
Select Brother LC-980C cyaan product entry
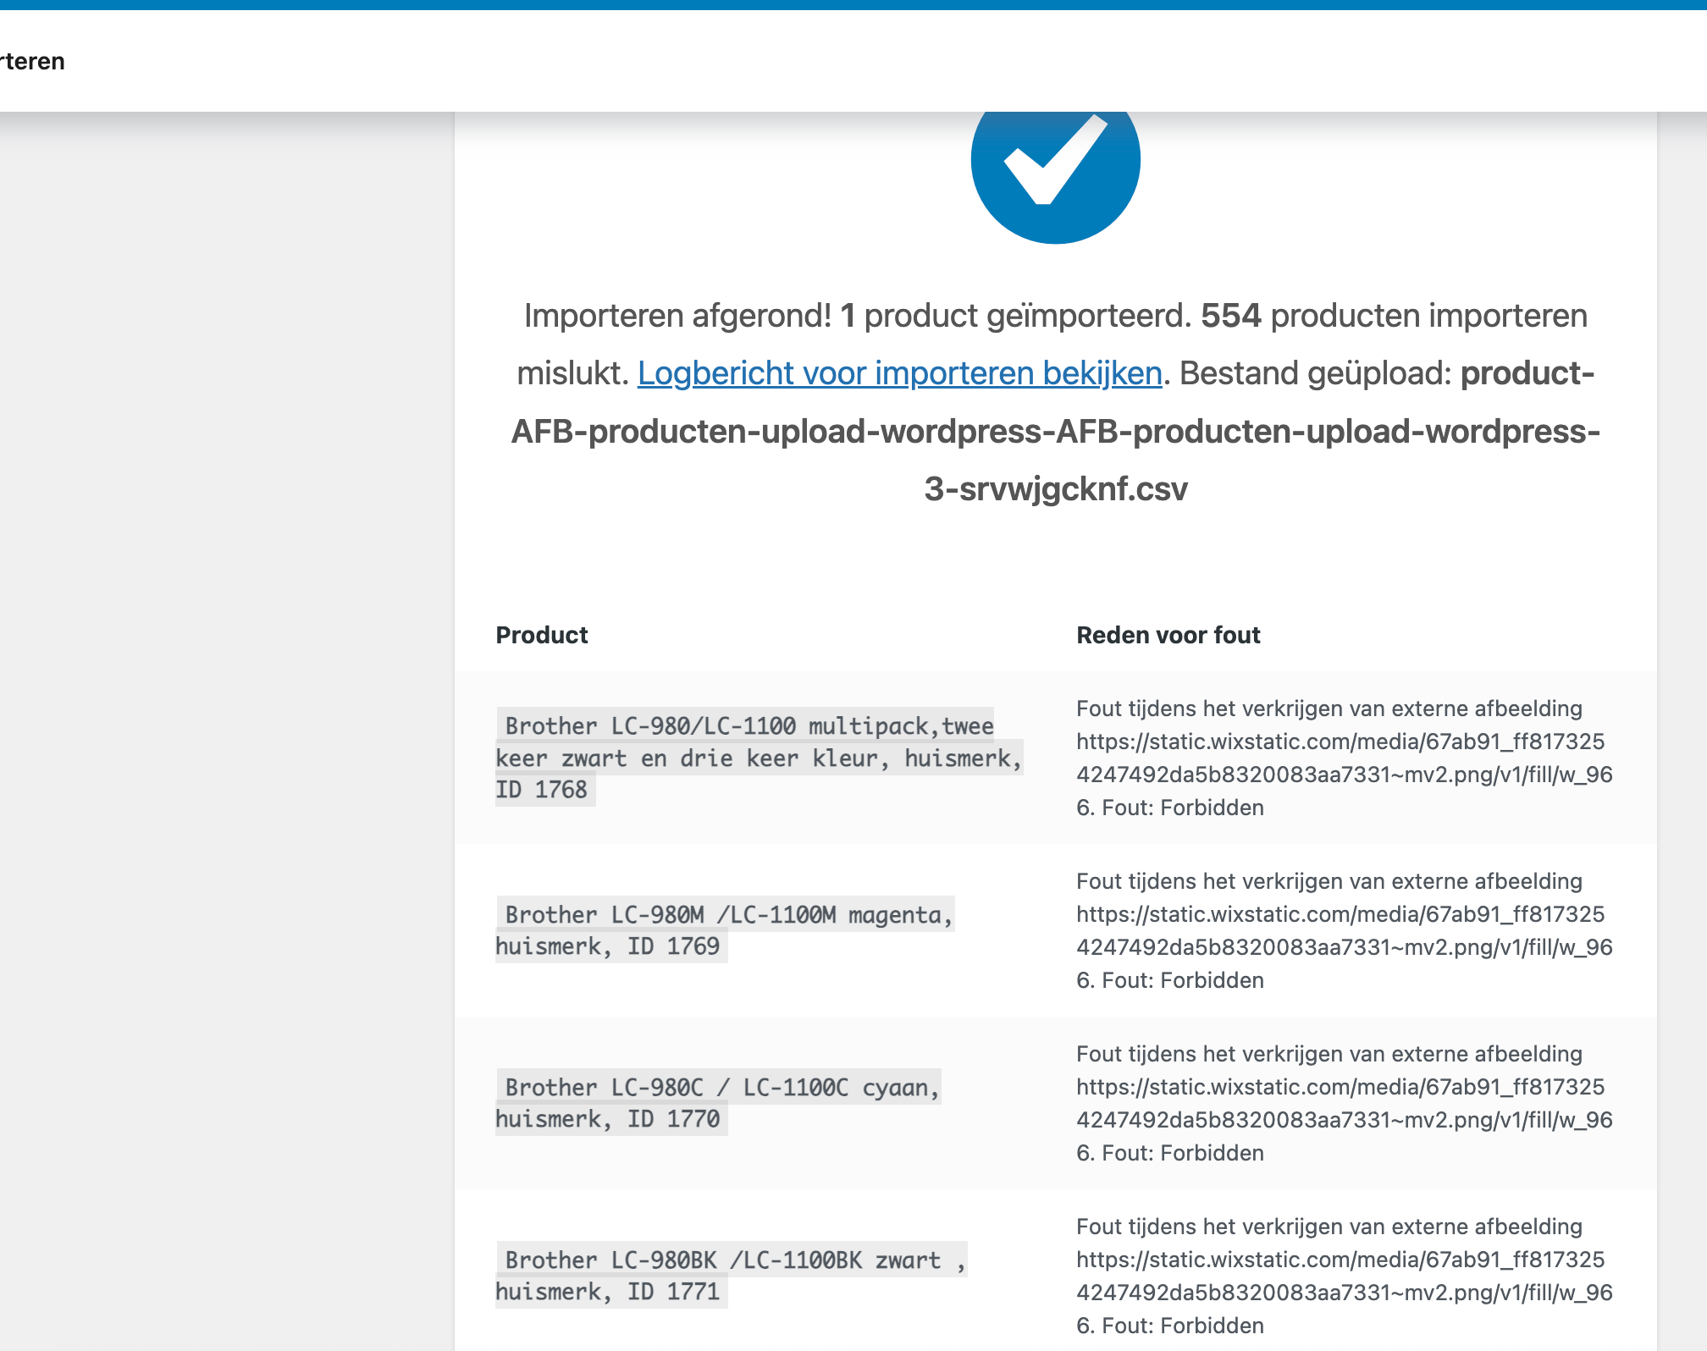718,1103
